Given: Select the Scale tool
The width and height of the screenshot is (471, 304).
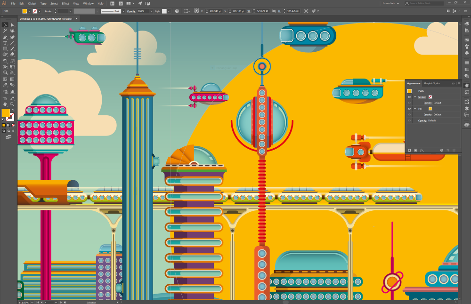Looking at the screenshot, I should pyautogui.click(x=12, y=61).
